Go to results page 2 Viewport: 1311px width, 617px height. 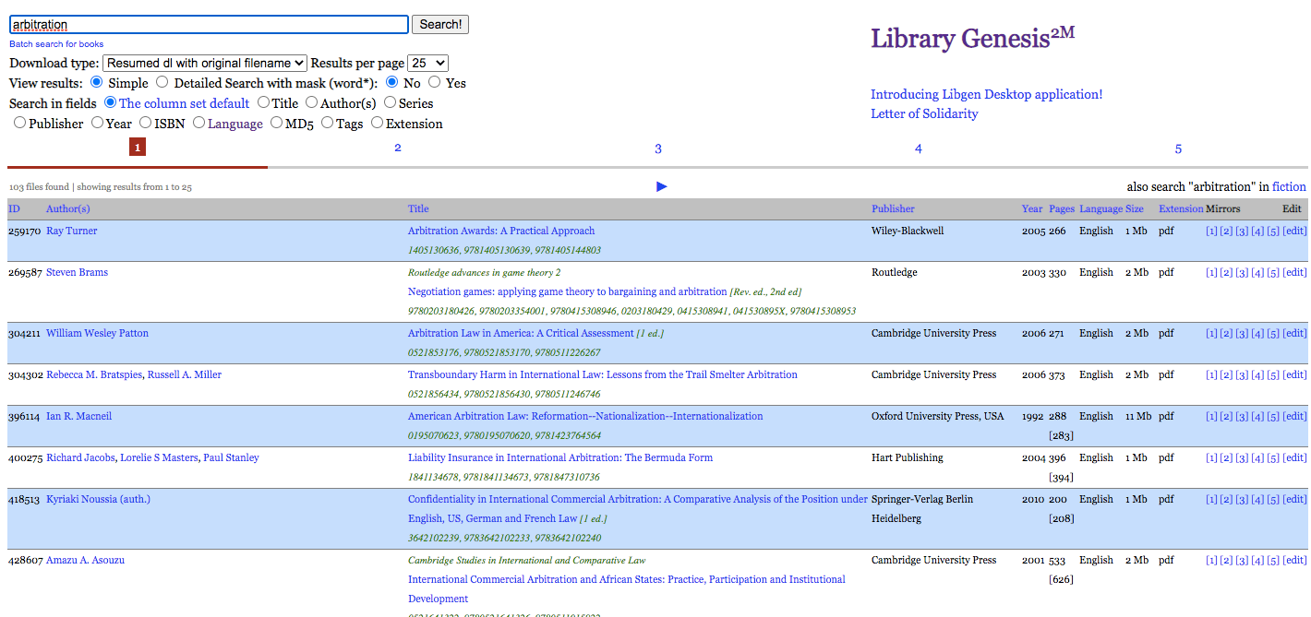click(398, 148)
